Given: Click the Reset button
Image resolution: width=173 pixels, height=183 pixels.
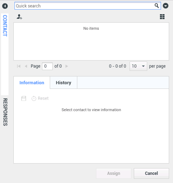Looking at the screenshot, I should point(40,98).
